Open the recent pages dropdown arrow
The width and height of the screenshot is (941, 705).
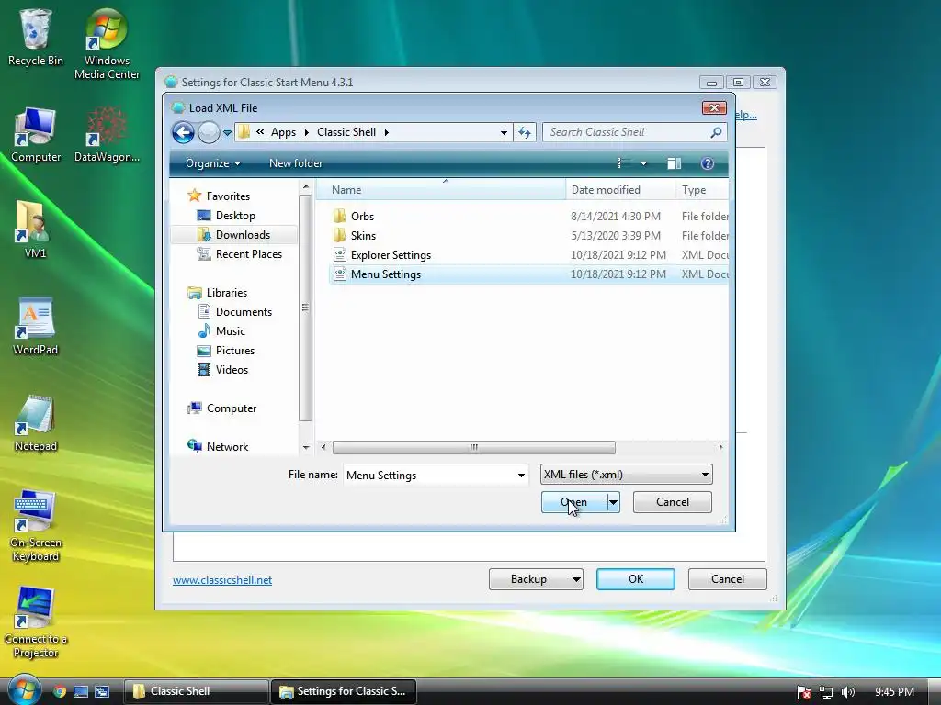227,132
